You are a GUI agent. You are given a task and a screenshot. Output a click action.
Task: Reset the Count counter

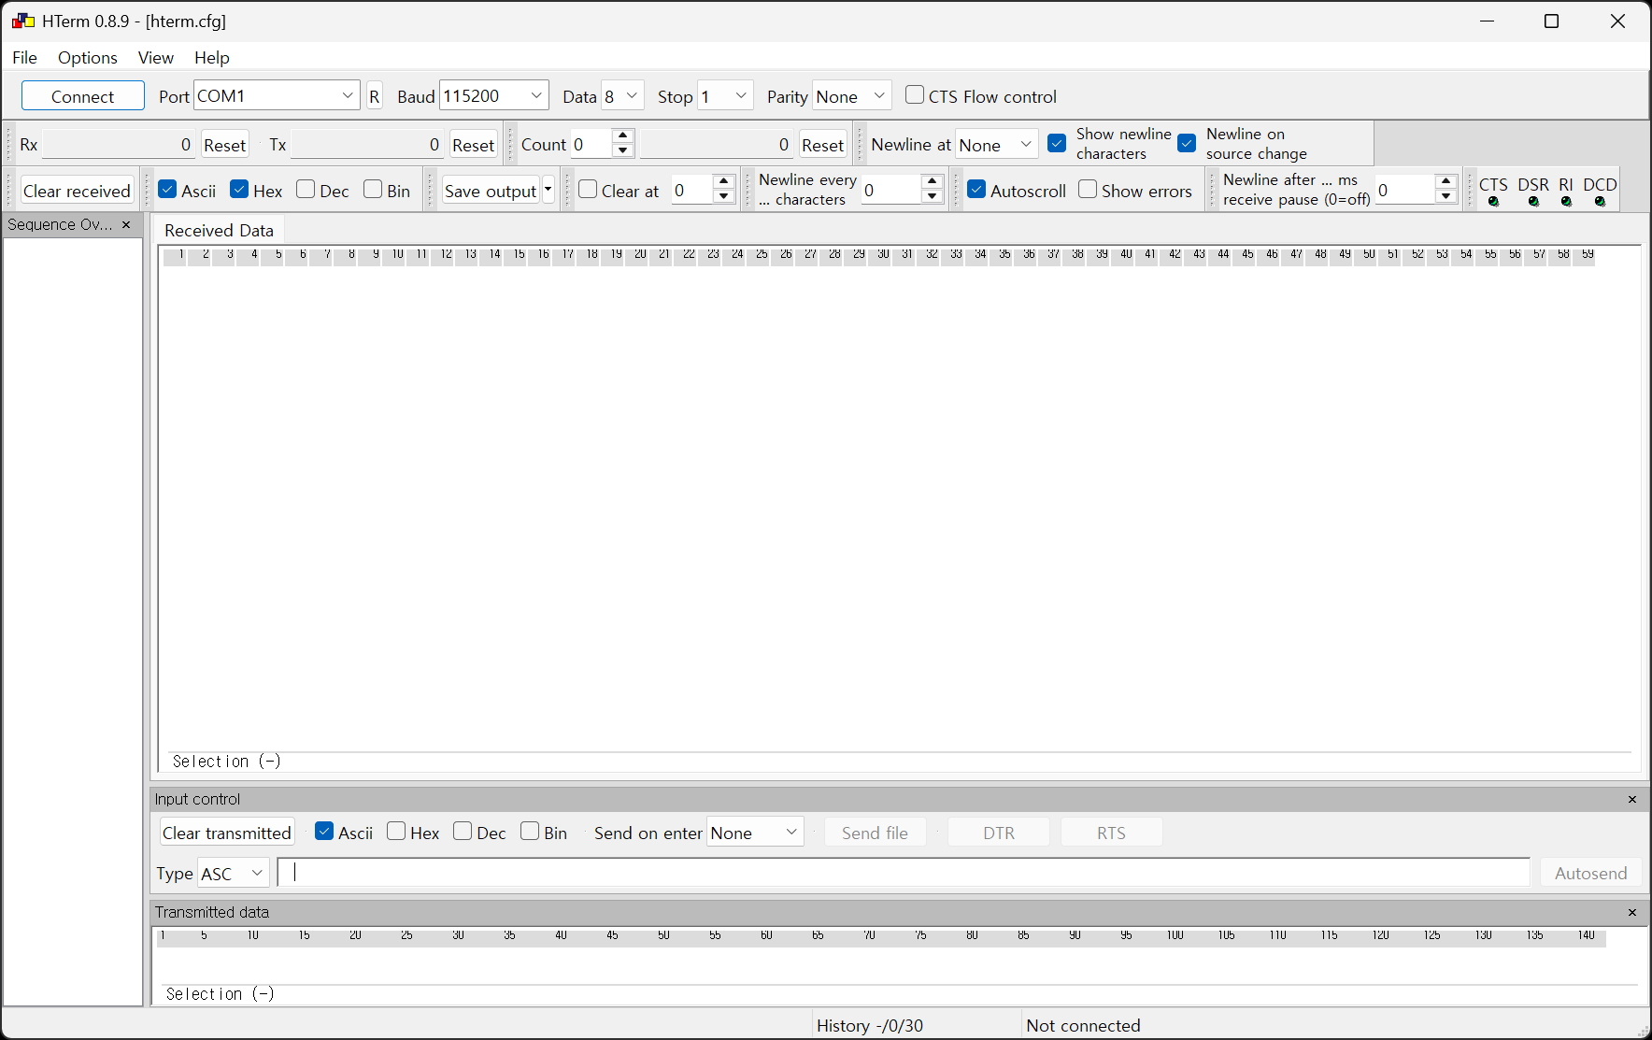pyautogui.click(x=823, y=145)
